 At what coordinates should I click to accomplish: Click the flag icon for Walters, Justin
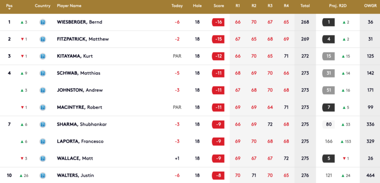42,176
